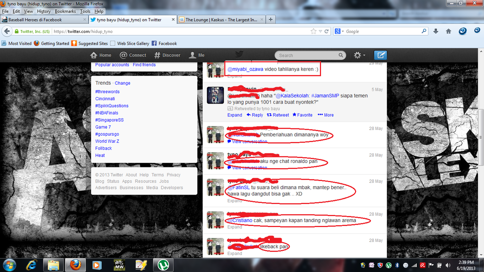Click the Firefox reload button
Viewport: 484px width, 272px height.
[x=327, y=31]
